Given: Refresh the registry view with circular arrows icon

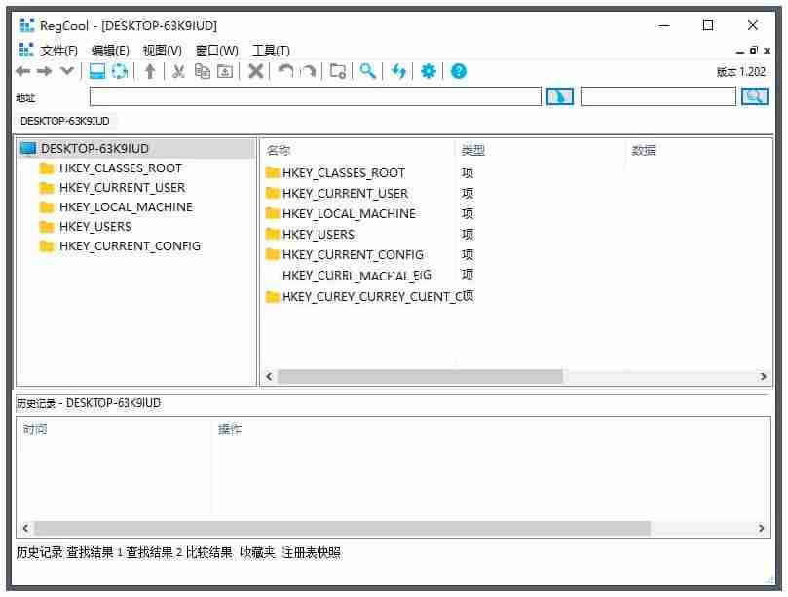Looking at the screenshot, I should click(120, 71).
